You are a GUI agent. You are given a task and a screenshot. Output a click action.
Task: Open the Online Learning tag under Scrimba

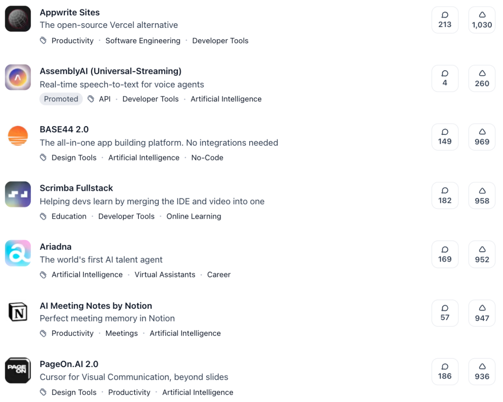[194, 216]
